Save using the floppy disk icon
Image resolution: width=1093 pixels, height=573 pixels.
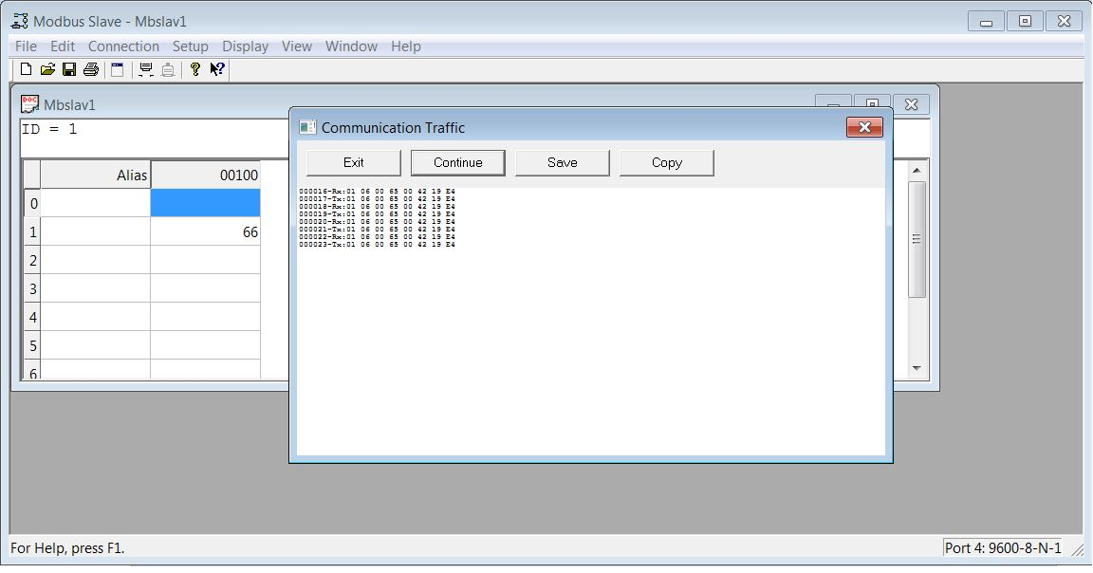(69, 69)
